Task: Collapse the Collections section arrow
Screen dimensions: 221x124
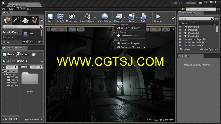Action: tap(4, 119)
